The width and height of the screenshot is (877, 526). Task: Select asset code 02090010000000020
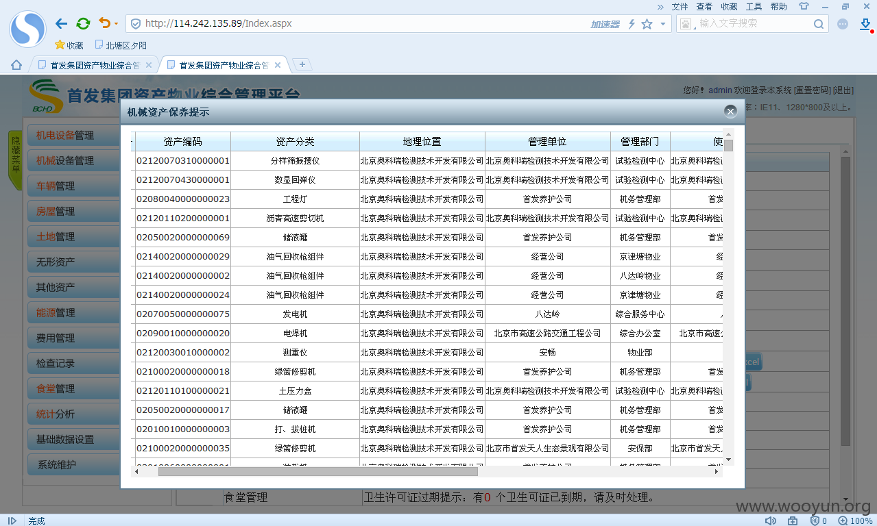tap(183, 334)
